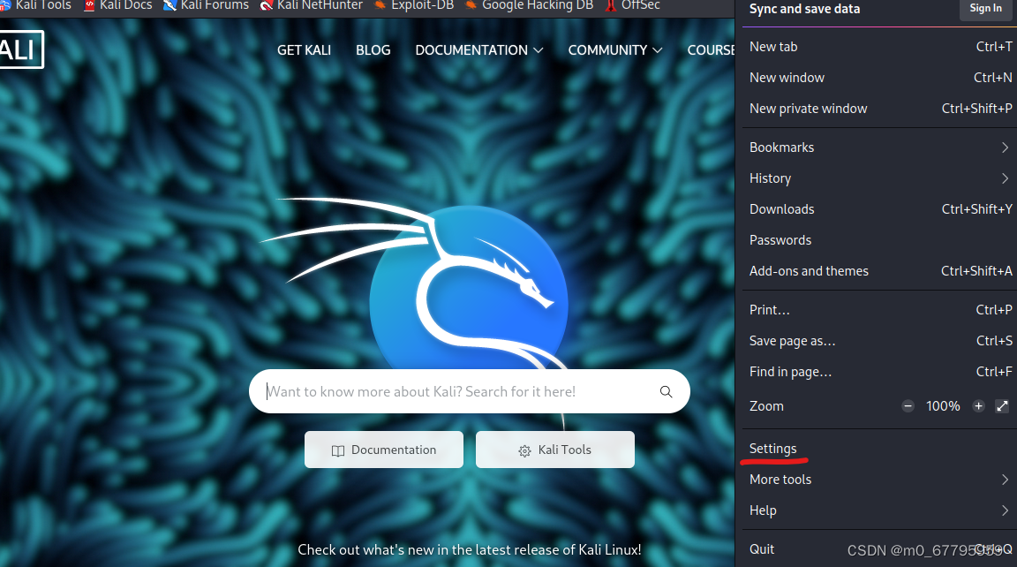Open the Kali NetHunter bookmark
The height and width of the screenshot is (567, 1017).
click(x=312, y=5)
